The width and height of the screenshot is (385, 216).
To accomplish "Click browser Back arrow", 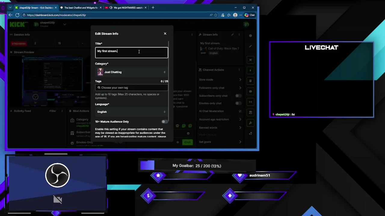I will coord(11,15).
